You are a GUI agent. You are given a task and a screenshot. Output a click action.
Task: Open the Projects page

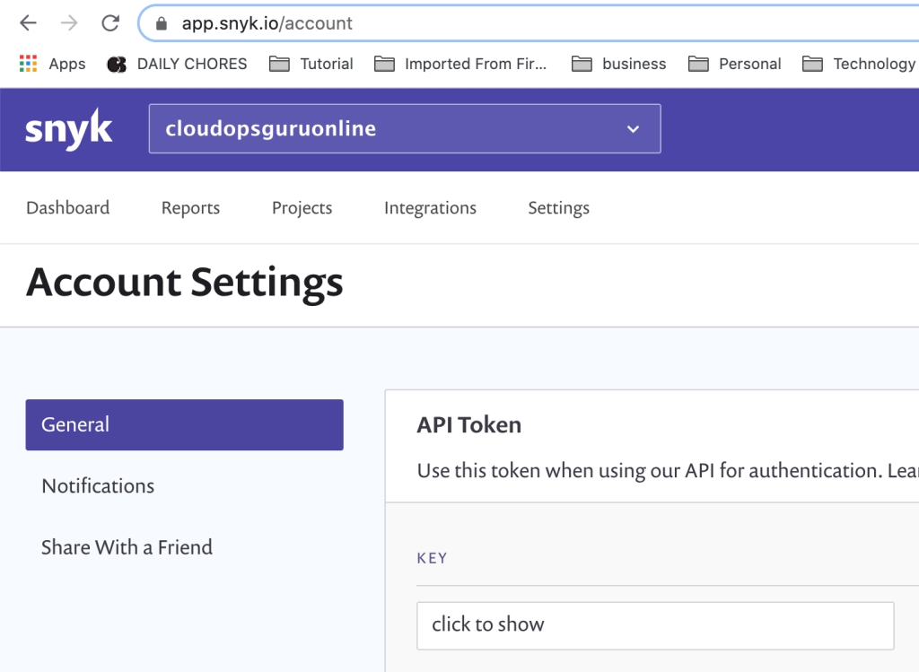pos(302,207)
